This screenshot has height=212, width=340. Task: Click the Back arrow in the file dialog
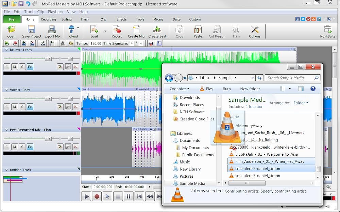[x=169, y=78]
